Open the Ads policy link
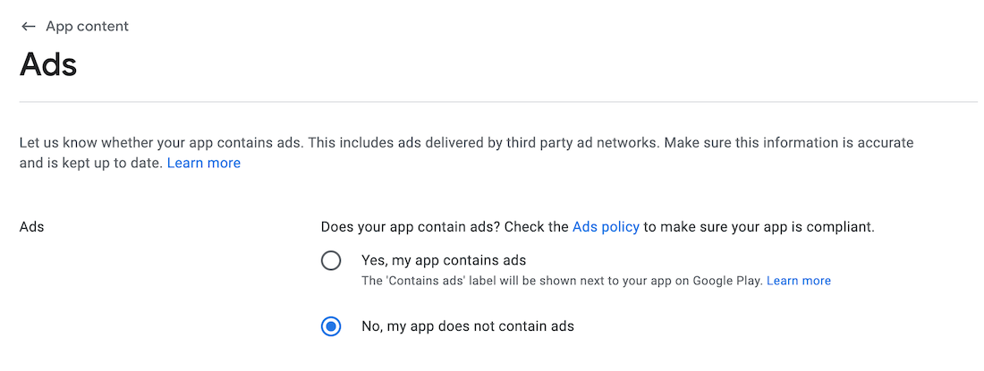 pyautogui.click(x=606, y=227)
